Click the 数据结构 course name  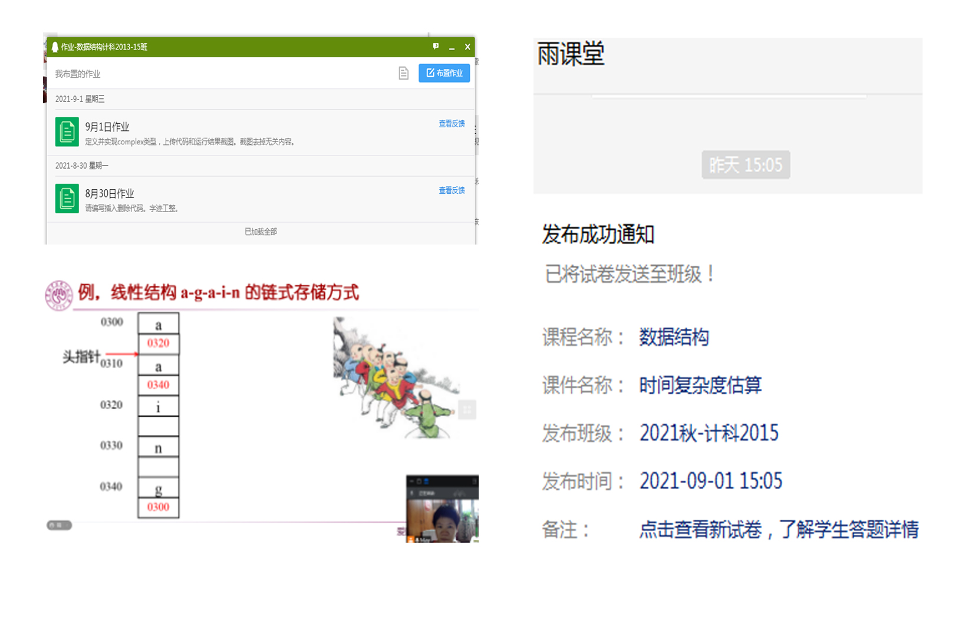coord(674,337)
